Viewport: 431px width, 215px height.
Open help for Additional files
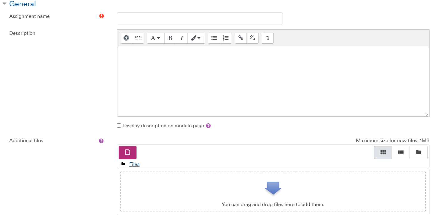click(101, 141)
